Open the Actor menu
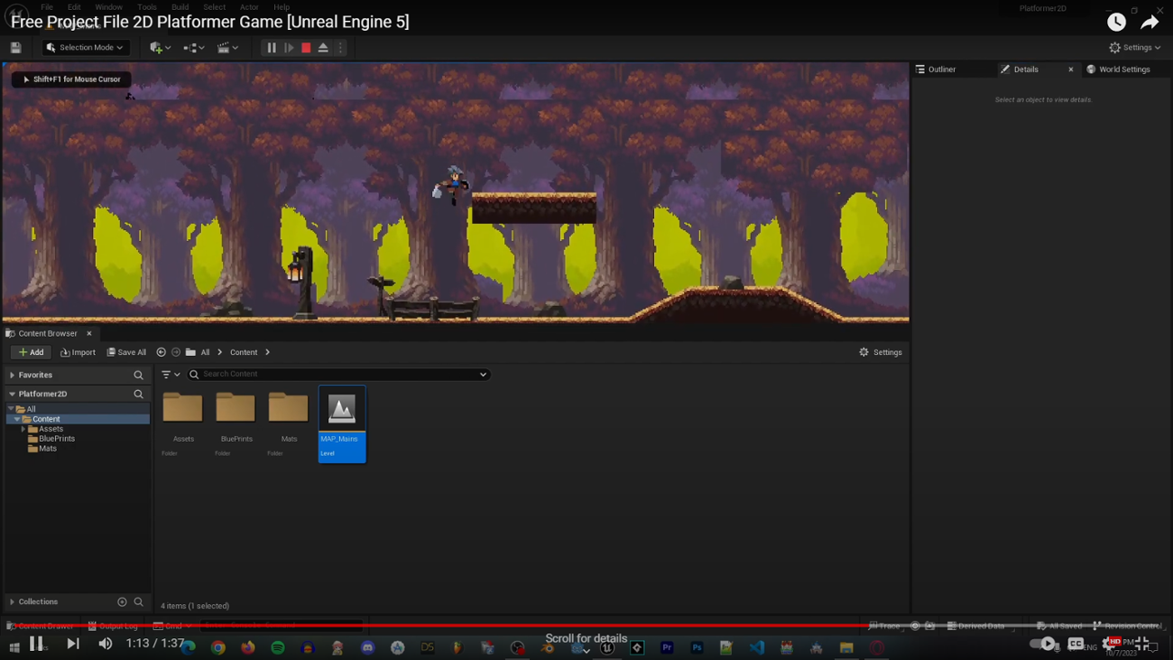Image resolution: width=1173 pixels, height=660 pixels. (249, 7)
